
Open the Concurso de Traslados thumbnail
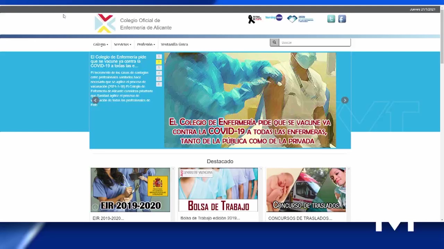coord(306,190)
